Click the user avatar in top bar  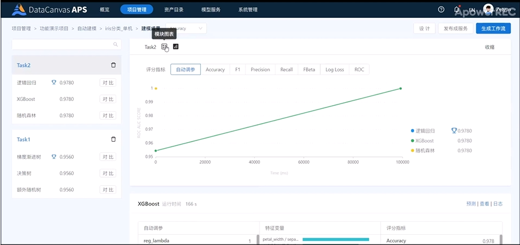[x=488, y=10]
